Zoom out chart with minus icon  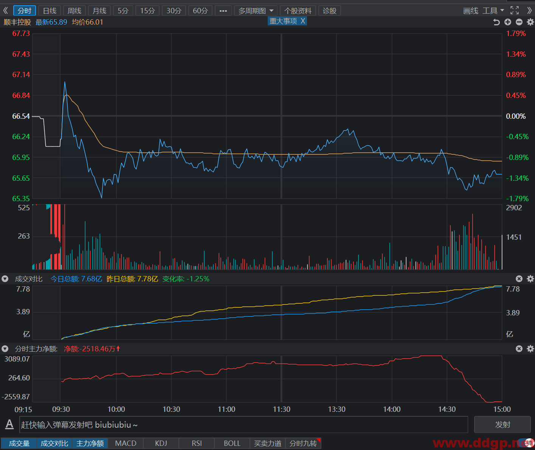click(519, 22)
